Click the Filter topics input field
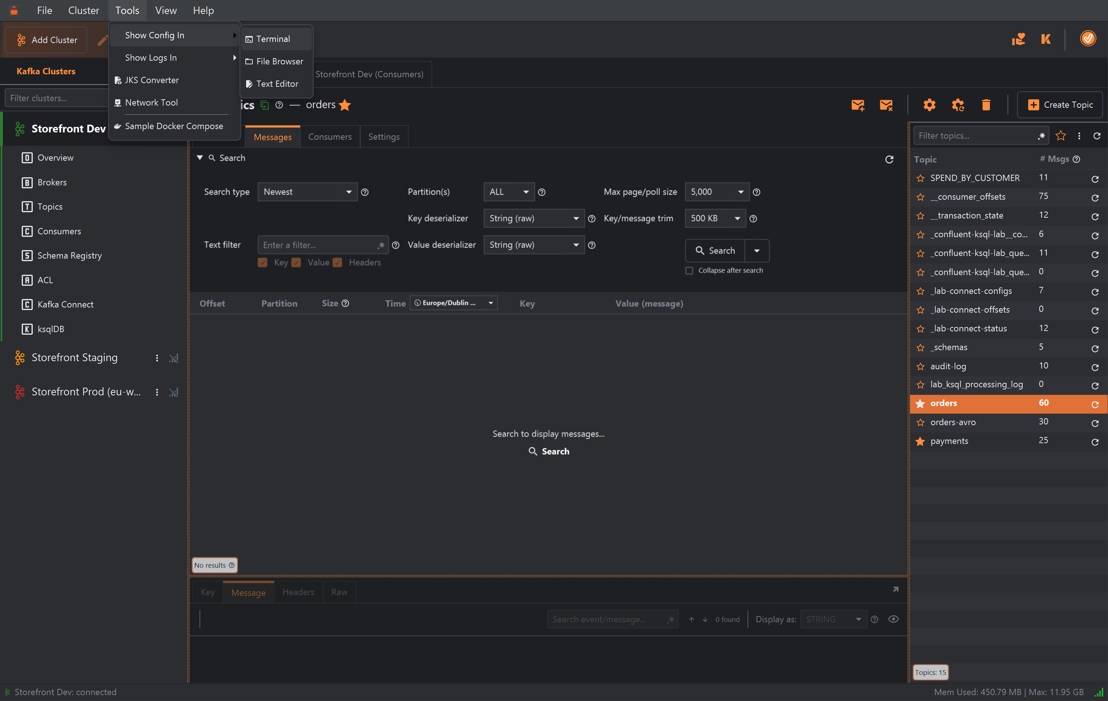Viewport: 1108px width, 701px height. 981,136
